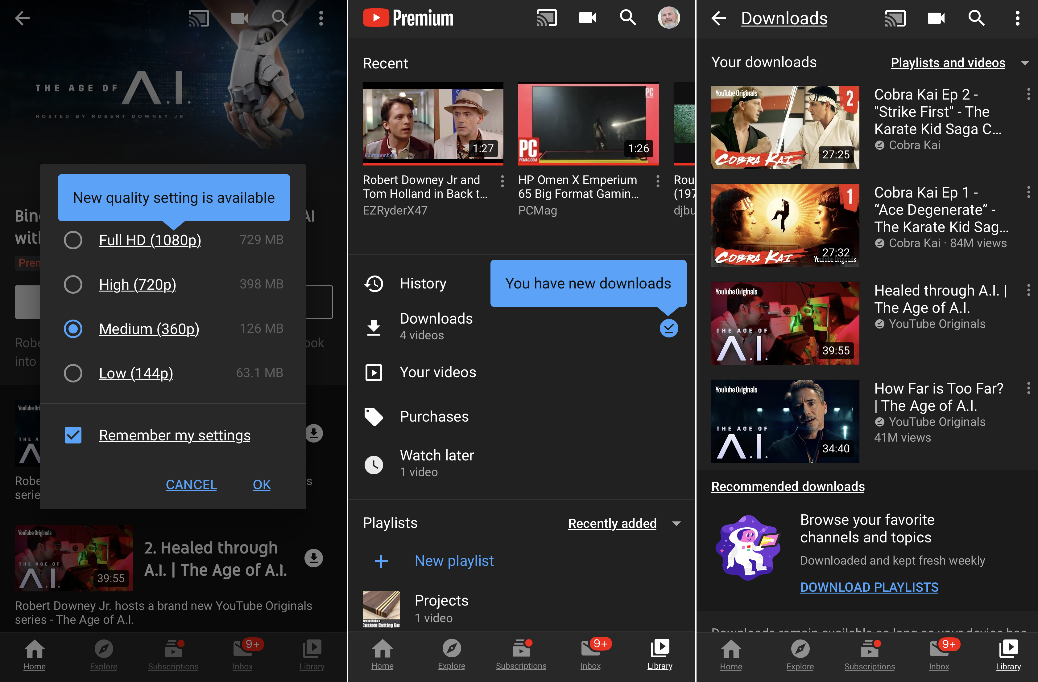
Task: Open search in Library screen header
Action: point(628,18)
